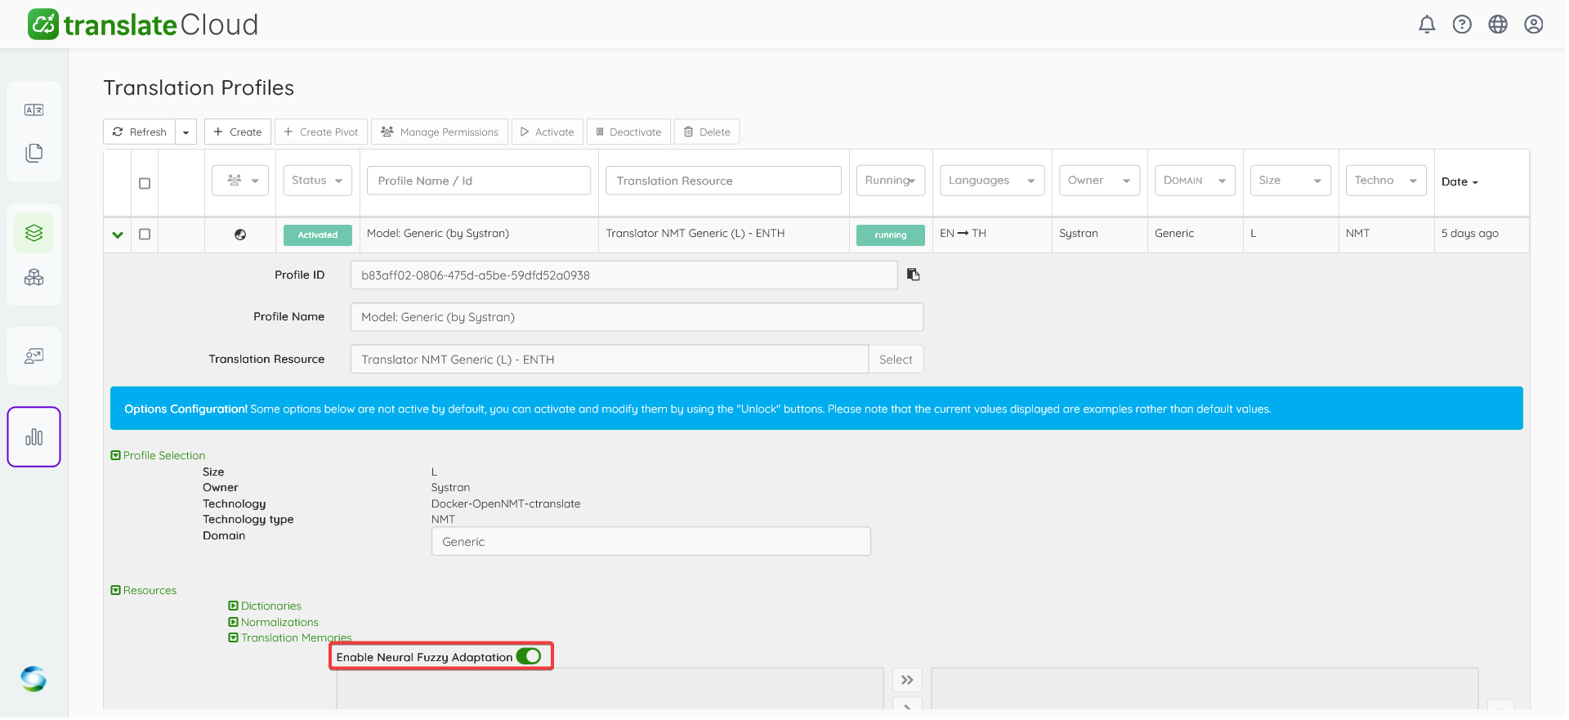This screenshot has height=720, width=1569.
Task: Open the Status filter dropdown
Action: (x=317, y=181)
